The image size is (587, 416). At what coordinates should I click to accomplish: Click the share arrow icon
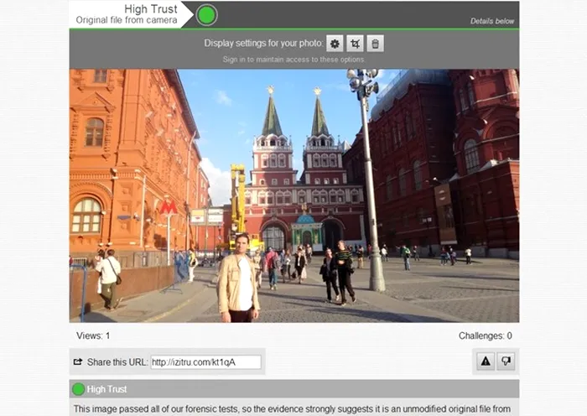pyautogui.click(x=78, y=362)
